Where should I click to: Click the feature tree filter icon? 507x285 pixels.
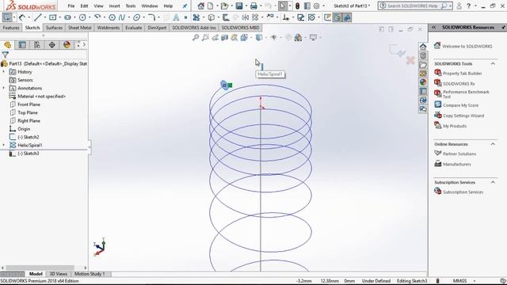[x=6, y=55]
